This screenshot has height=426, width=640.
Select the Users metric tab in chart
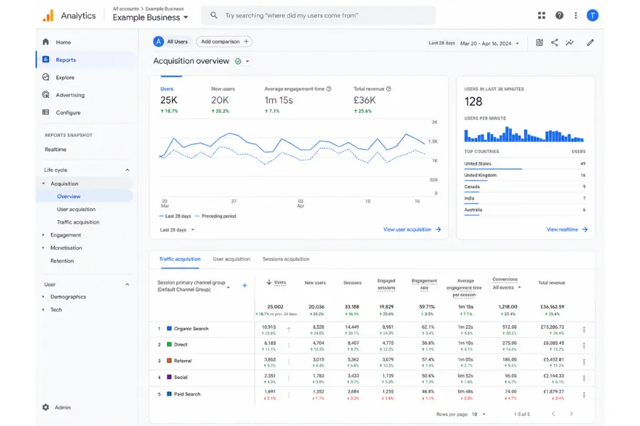169,100
